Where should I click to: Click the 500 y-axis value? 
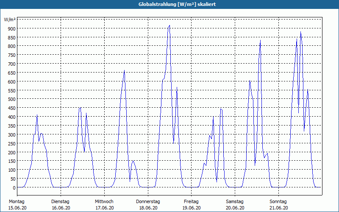point(12,99)
